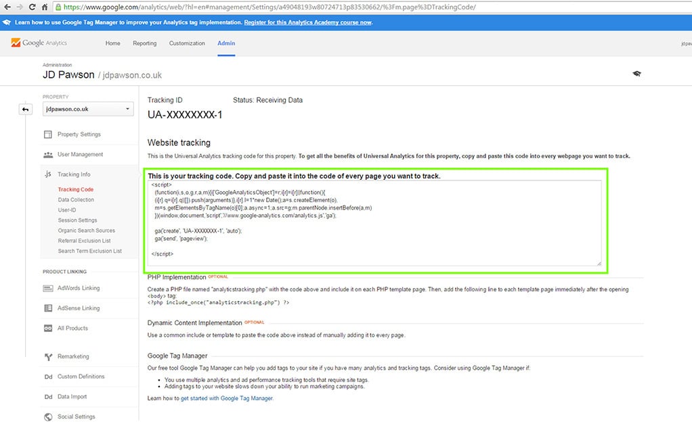Click get started with Google Tag Manager link
Viewport: 692px width, 432px height.
tap(227, 398)
